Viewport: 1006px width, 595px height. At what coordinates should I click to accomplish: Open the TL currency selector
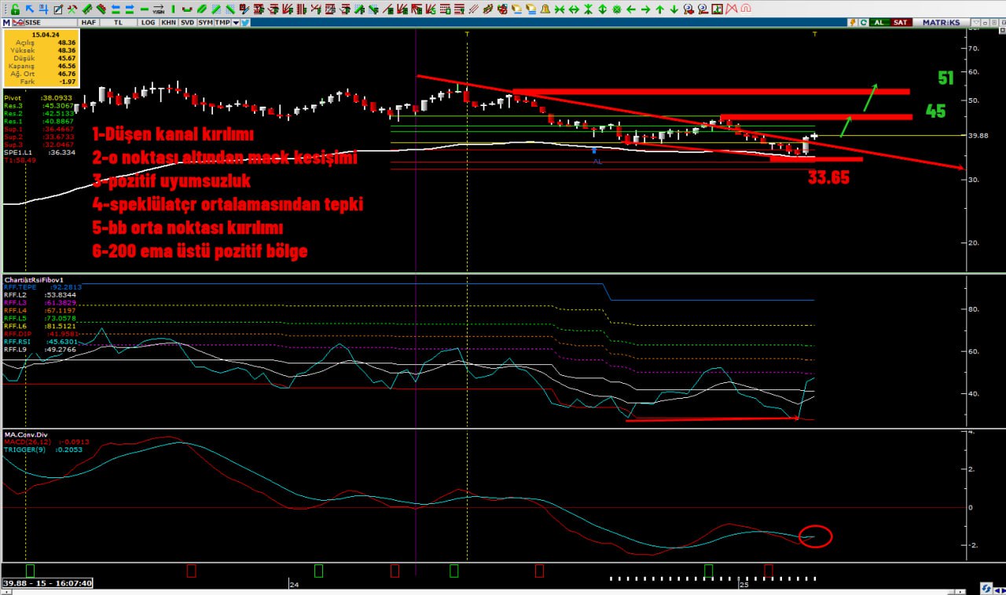[x=119, y=23]
